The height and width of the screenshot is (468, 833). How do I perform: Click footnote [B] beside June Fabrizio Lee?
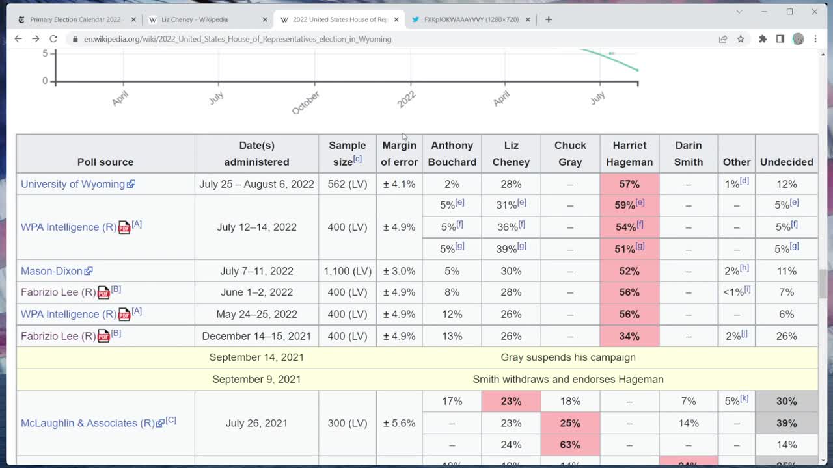116,289
